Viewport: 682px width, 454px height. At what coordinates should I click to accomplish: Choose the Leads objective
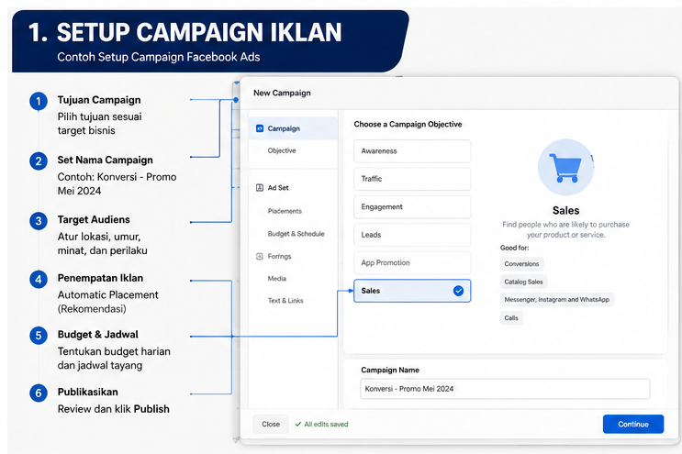412,235
